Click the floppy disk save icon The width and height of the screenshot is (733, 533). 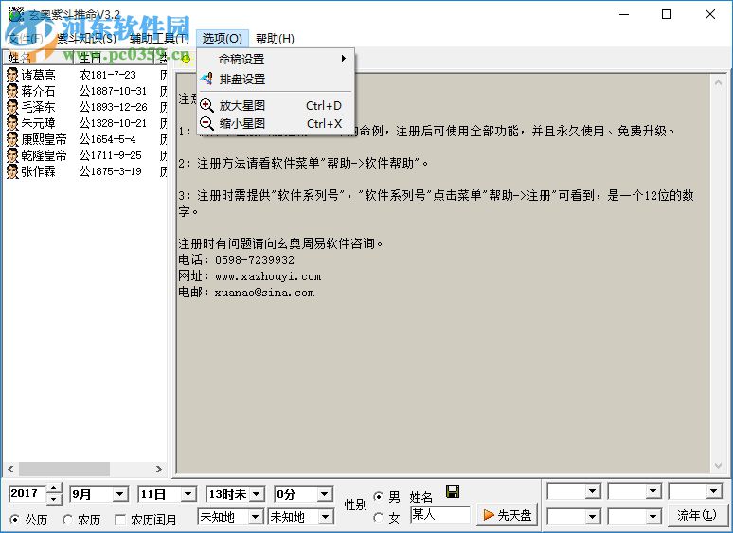(x=453, y=491)
